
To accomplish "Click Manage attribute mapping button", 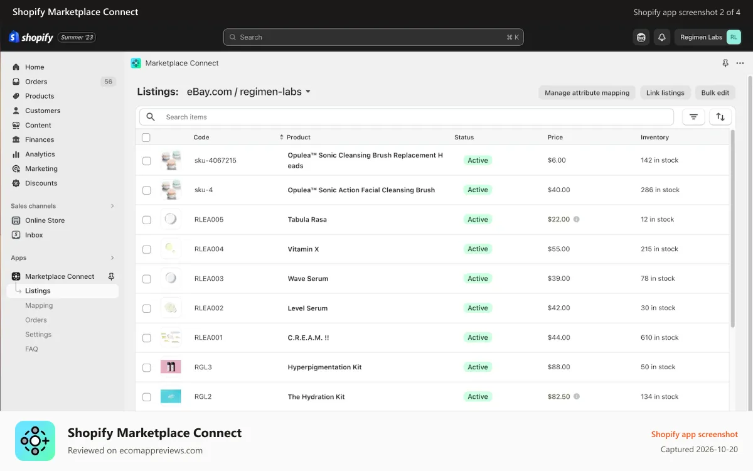I will pos(587,92).
